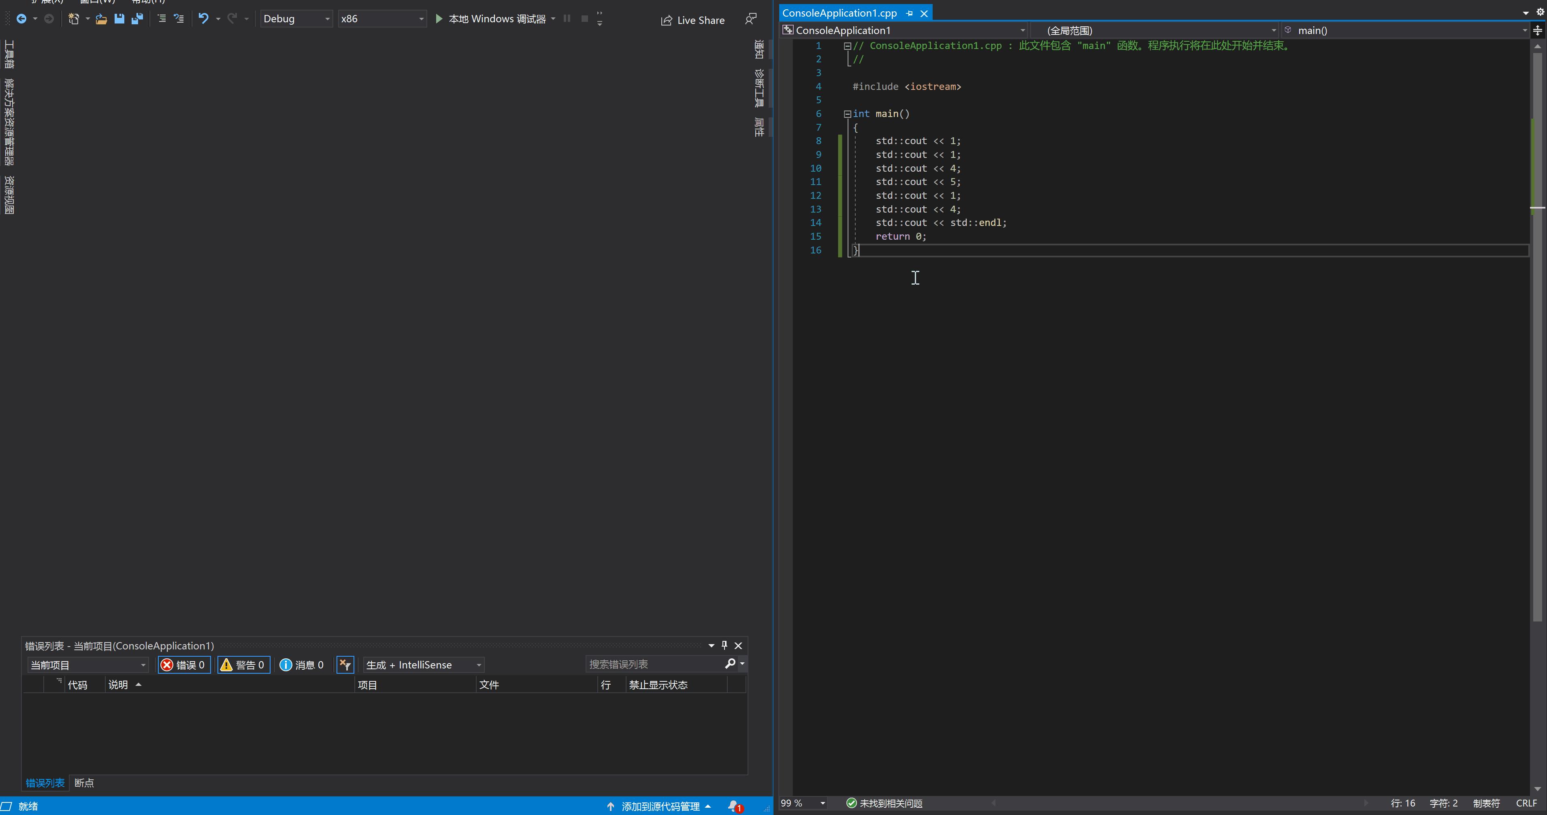
Task: Open the x86 platform dropdown
Action: pos(382,19)
